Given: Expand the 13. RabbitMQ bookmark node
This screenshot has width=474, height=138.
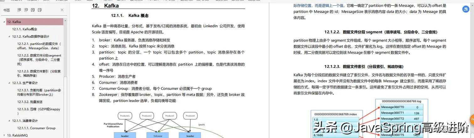Looking at the screenshot, I should tap(4, 135).
